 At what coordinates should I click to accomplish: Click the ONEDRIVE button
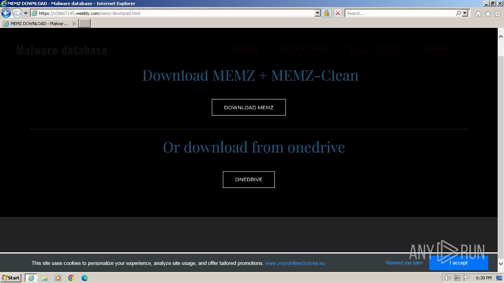[249, 180]
